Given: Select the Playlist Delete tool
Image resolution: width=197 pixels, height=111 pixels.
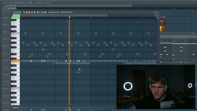Looking at the screenshot, I should 15,3.
